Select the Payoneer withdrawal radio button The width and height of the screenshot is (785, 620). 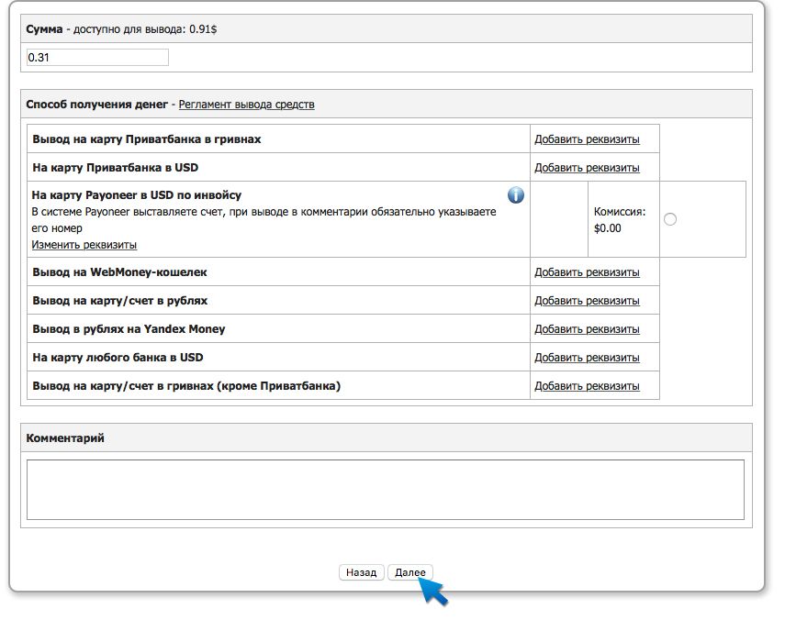670,219
